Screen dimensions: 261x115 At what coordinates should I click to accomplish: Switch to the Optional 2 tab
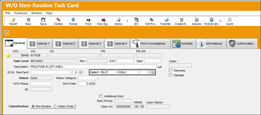pos(66,43)
